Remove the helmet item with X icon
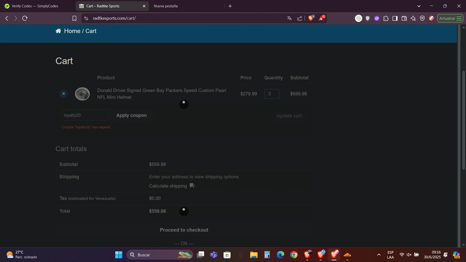The height and width of the screenshot is (262, 466). pyautogui.click(x=63, y=94)
